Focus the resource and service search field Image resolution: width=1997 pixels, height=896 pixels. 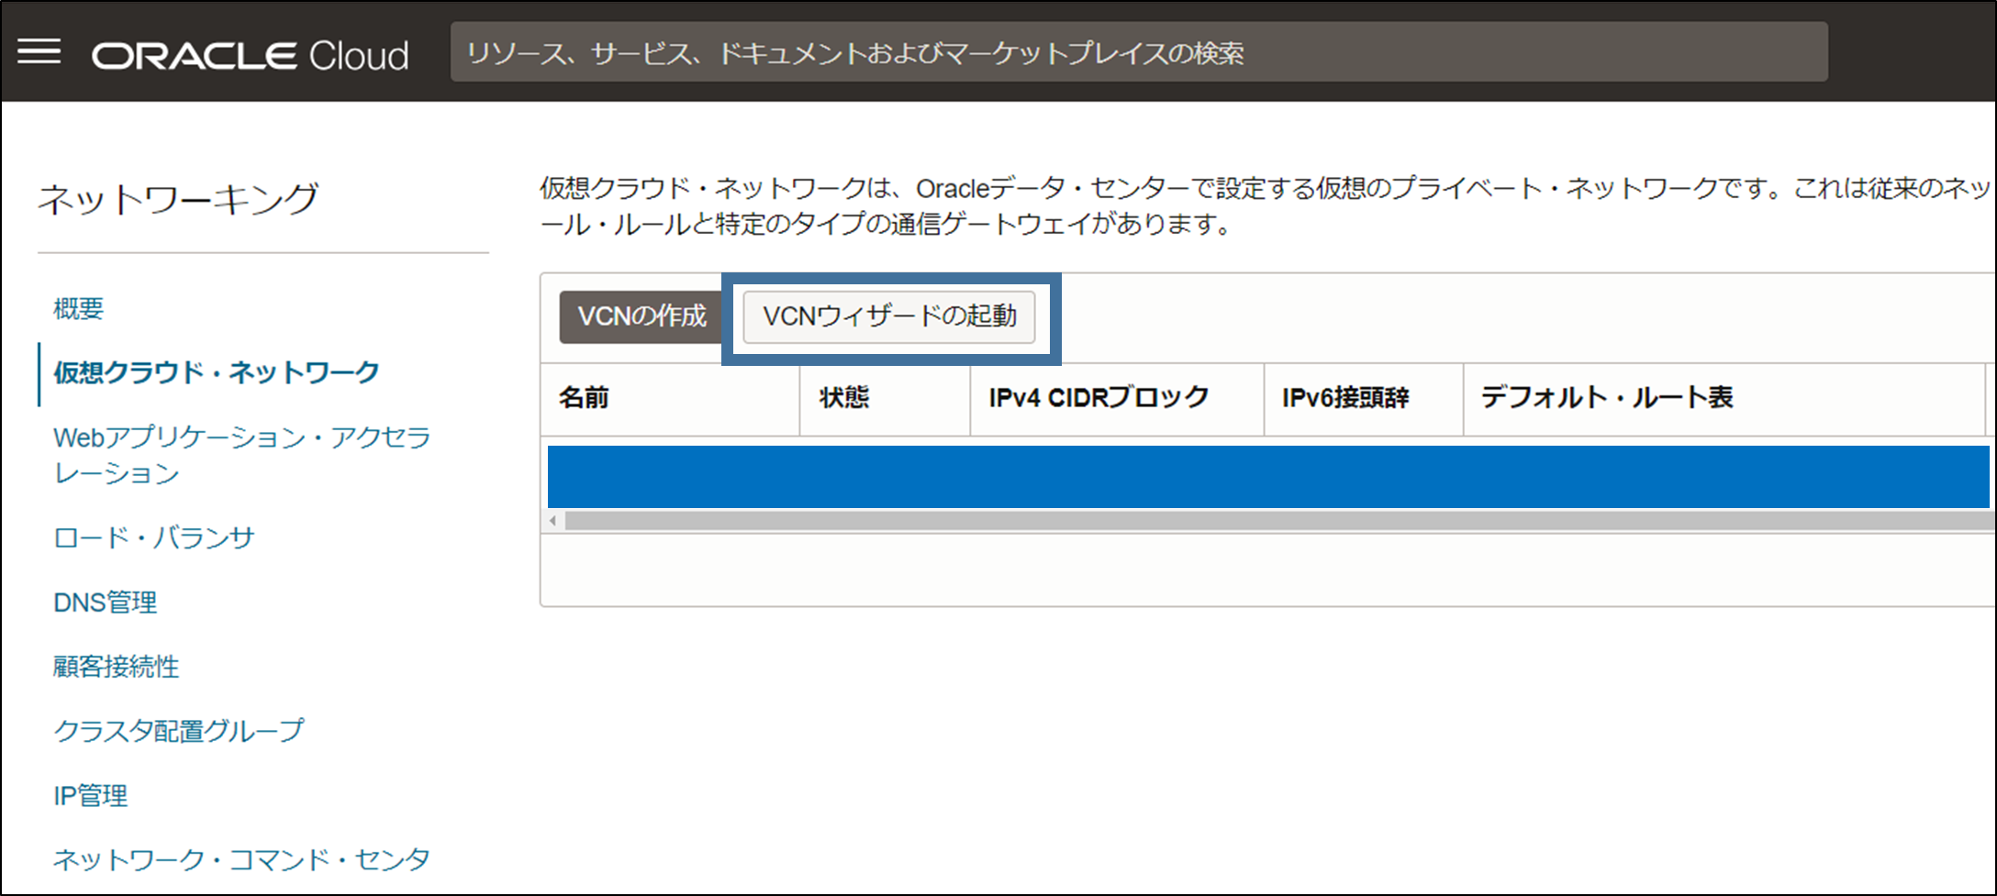point(1138,52)
